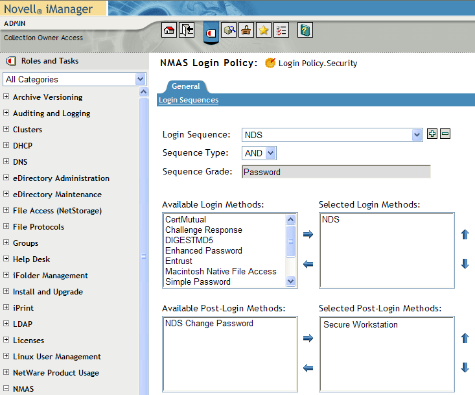Select Secure Workstation post-login method
Screen dimensions: 475x395
coord(360,324)
